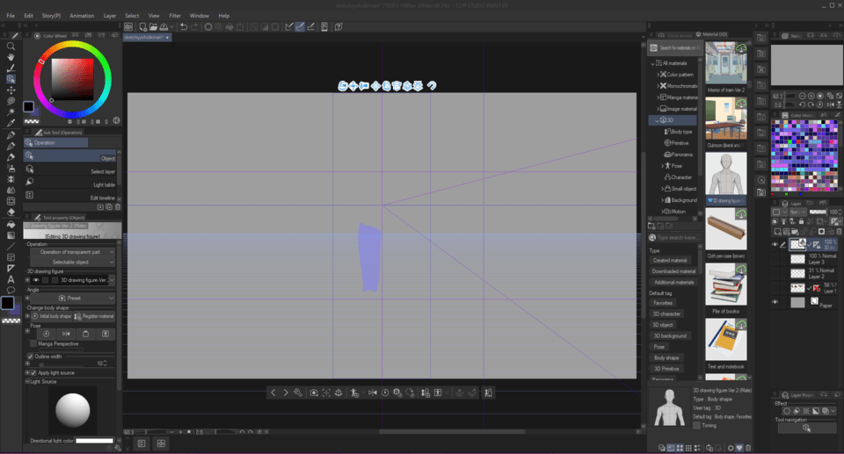The height and width of the screenshot is (454, 844).
Task: Toggle the Outline width checkbox
Action: click(x=30, y=357)
